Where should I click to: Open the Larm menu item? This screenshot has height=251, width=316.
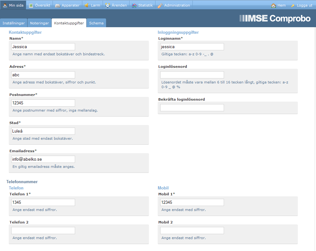click(x=92, y=5)
